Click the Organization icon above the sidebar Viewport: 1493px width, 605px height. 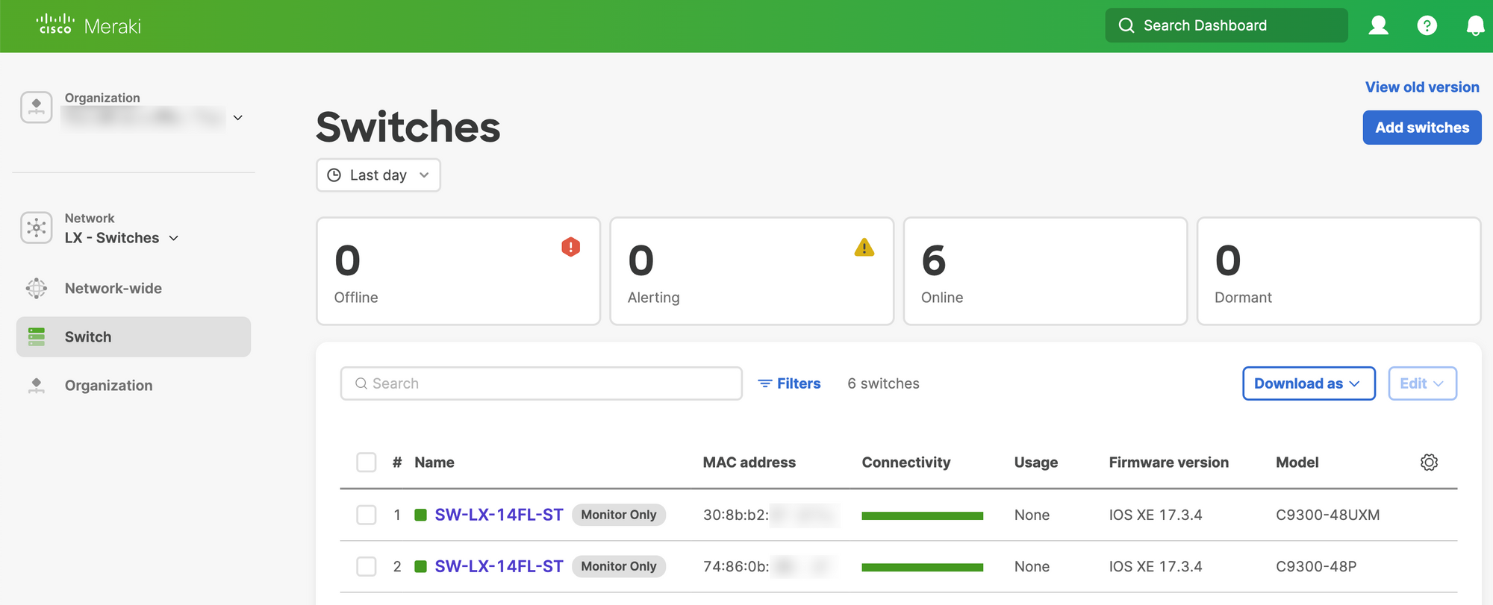[x=37, y=107]
